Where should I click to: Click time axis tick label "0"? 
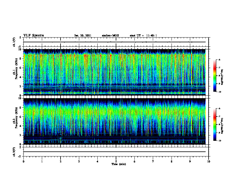click(23, 161)
